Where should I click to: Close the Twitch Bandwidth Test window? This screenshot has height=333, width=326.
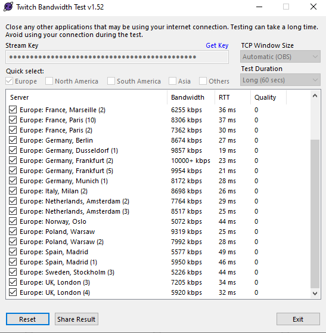click(x=313, y=7)
